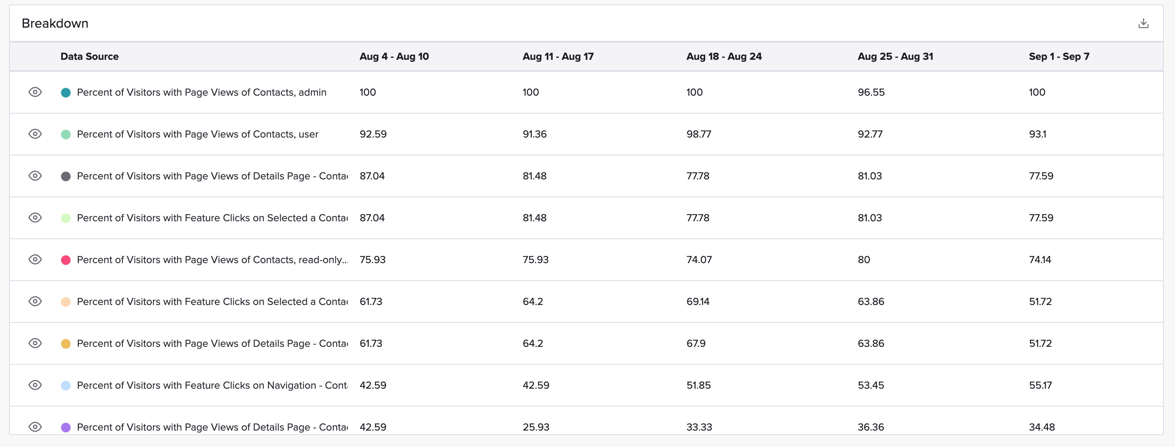
Task: Click value 98.77 in Contacts, user row
Action: pyautogui.click(x=699, y=135)
